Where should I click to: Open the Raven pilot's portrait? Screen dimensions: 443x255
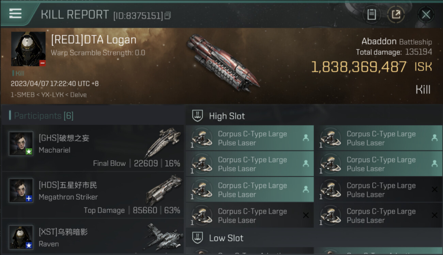[x=21, y=237]
